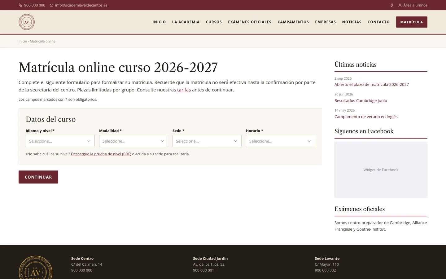
Task: Click the phone icon beside 900 000 000
Action: tap(20, 5)
